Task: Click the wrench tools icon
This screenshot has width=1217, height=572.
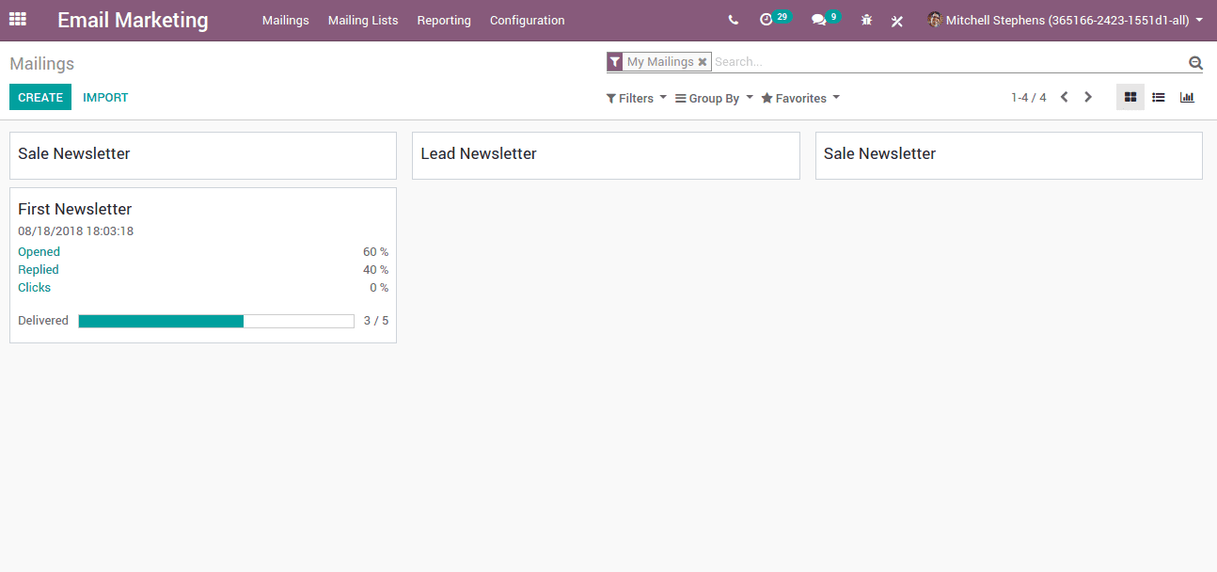Action: point(897,21)
